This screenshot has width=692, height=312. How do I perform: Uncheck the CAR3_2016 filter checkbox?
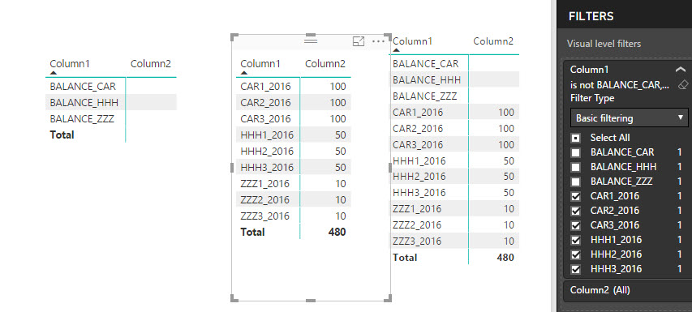click(x=575, y=225)
